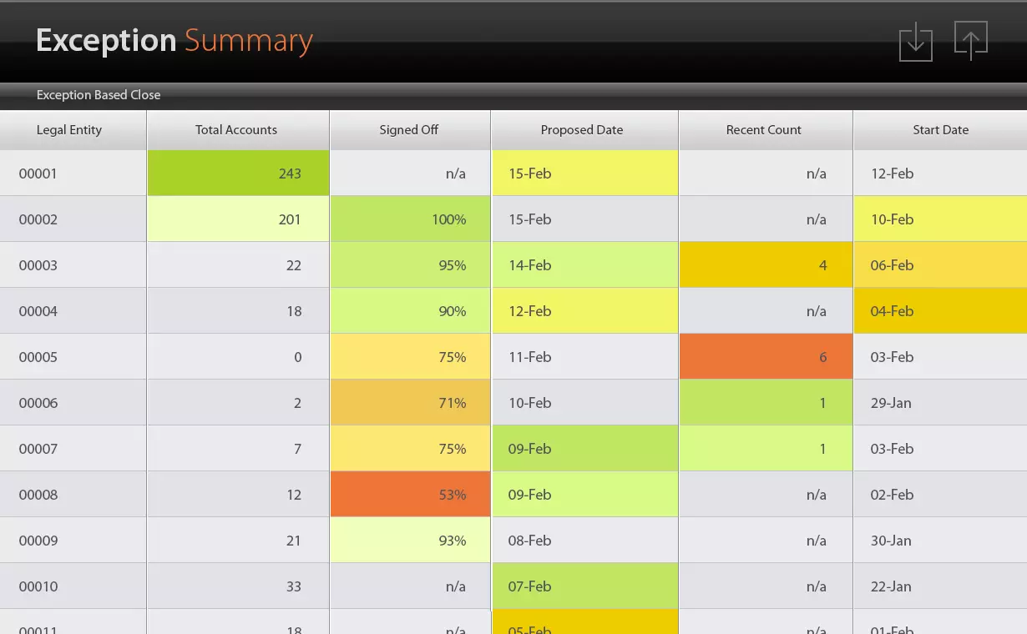Click the green 243 total accounts cell
The image size is (1027, 634).
tap(238, 174)
